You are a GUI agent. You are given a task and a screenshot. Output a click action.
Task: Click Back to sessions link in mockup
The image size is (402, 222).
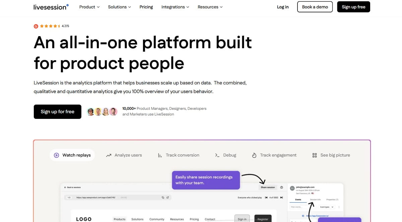pyautogui.click(x=72, y=188)
